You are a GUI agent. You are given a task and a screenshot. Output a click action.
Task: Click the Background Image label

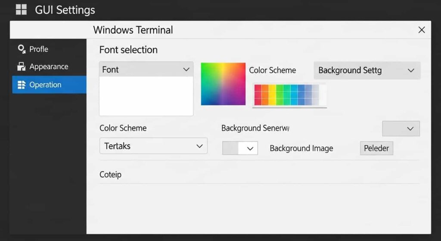click(301, 148)
